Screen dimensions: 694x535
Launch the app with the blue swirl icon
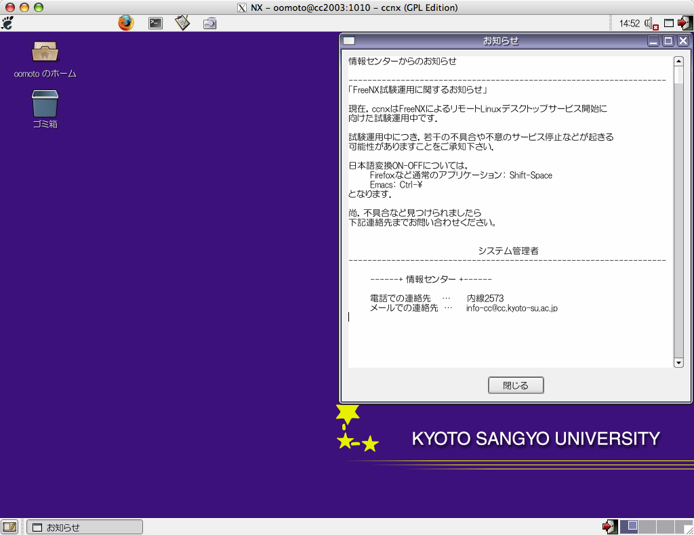pos(210,23)
